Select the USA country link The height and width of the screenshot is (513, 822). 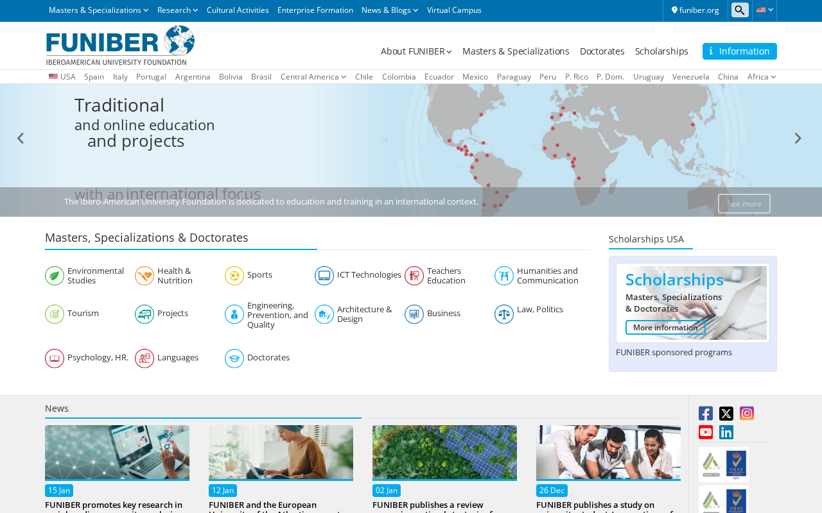(x=62, y=77)
